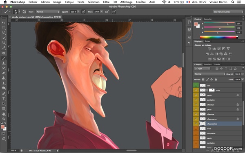The height and width of the screenshot is (153, 245).
Task: Enable airbrush mode next to Flux
Action: point(107,12)
